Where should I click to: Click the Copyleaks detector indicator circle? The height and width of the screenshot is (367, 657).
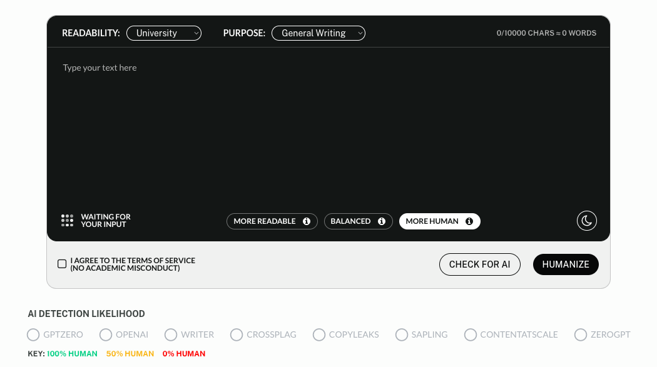pyautogui.click(x=319, y=334)
